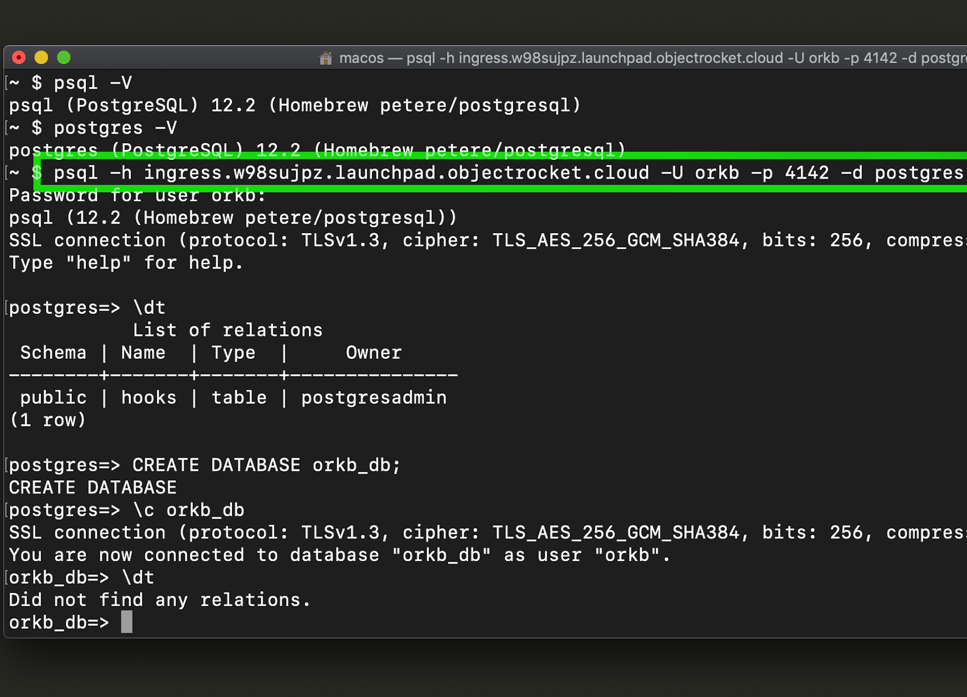Click the yellow minimize button
This screenshot has height=697, width=967.
pyautogui.click(x=41, y=57)
